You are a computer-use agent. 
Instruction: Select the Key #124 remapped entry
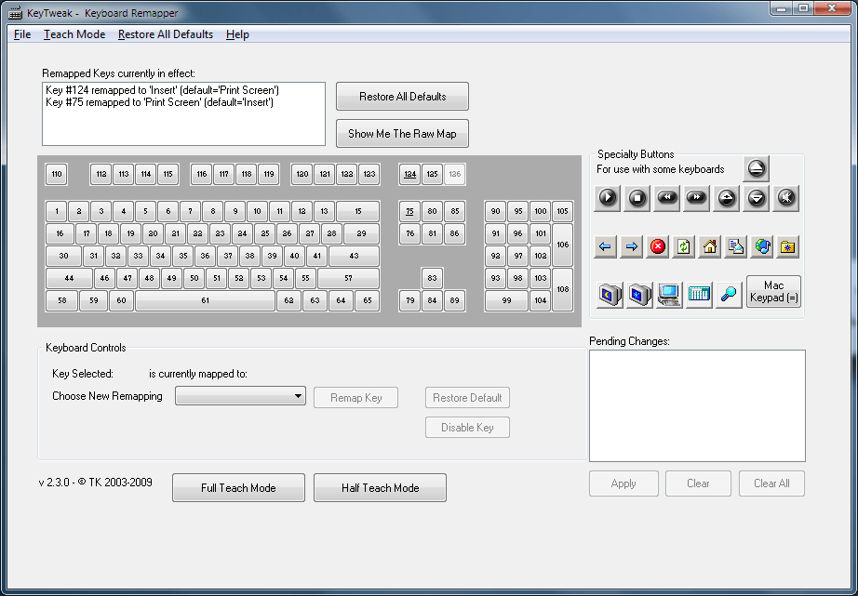(163, 90)
